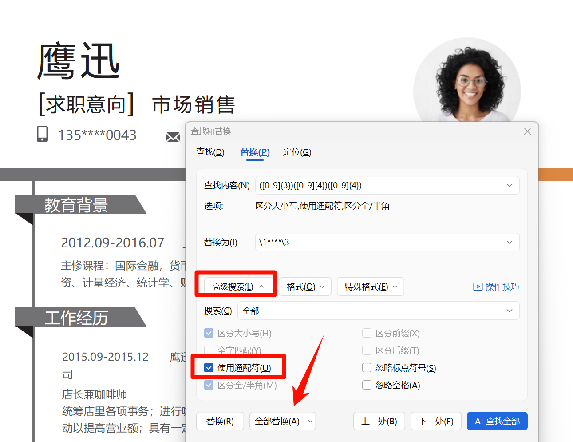This screenshot has height=442, width=573.
Task: Switch to the 查找 tab
Action: tap(209, 152)
